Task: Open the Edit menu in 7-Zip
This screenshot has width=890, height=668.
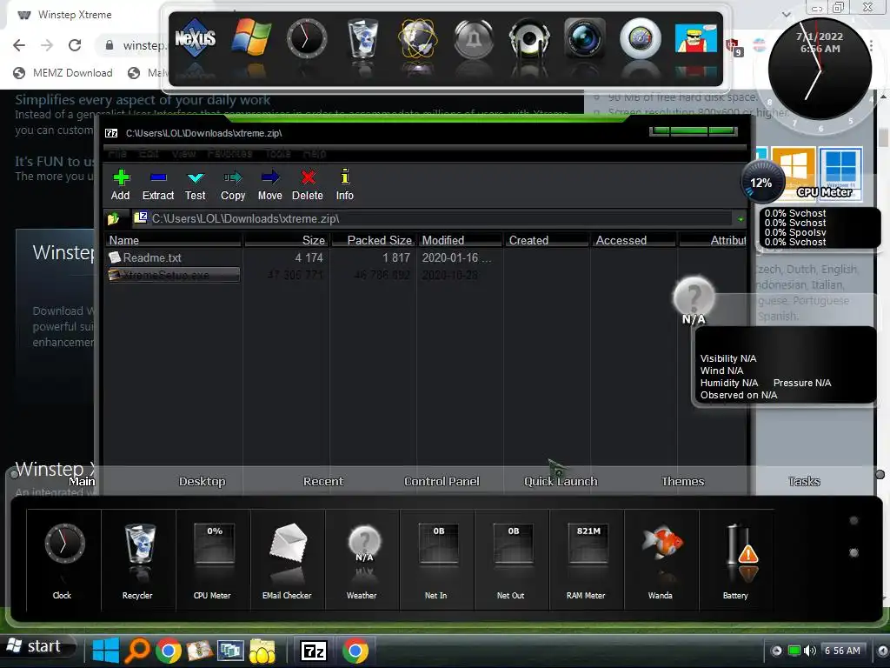Action: pos(149,153)
